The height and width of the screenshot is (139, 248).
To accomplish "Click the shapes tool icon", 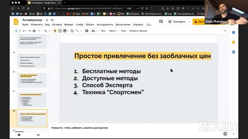I will click(72, 31).
